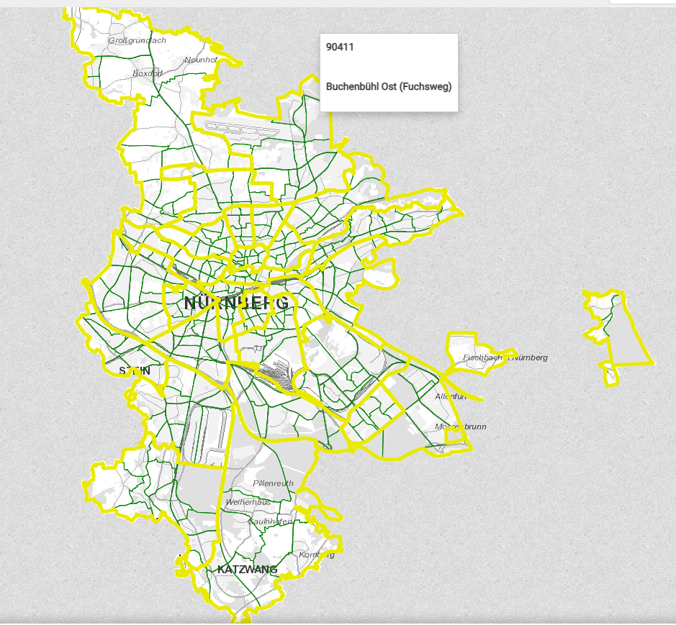Click tooltip text Buchenbühl Ost (Fuchsweg)
Image resolution: width=676 pixels, height=625 pixels.
(x=389, y=86)
